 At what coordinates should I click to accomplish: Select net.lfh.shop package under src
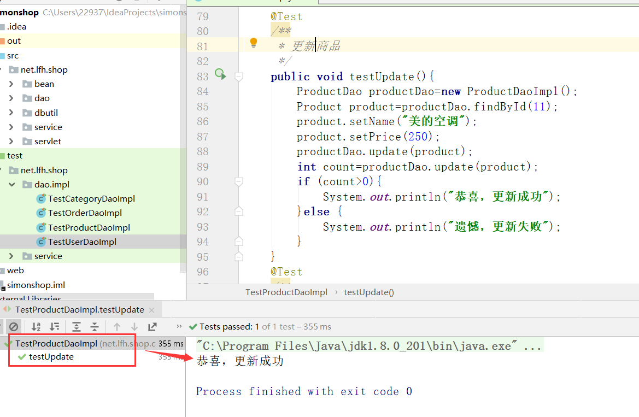coord(44,70)
